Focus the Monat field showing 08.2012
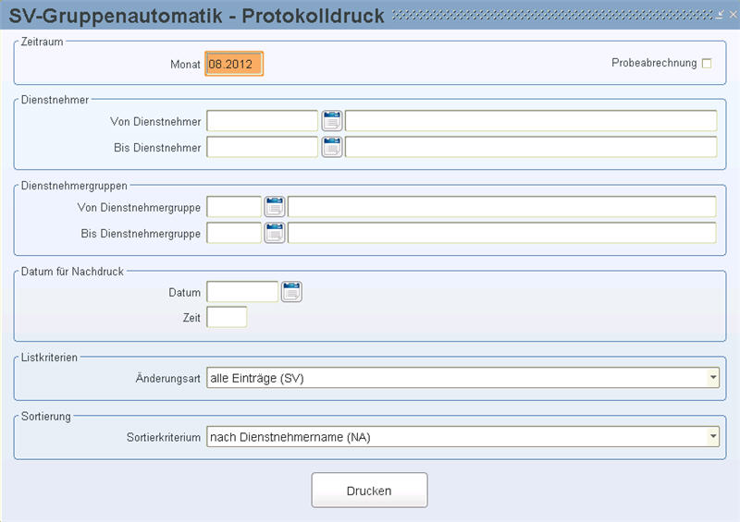 [x=234, y=64]
